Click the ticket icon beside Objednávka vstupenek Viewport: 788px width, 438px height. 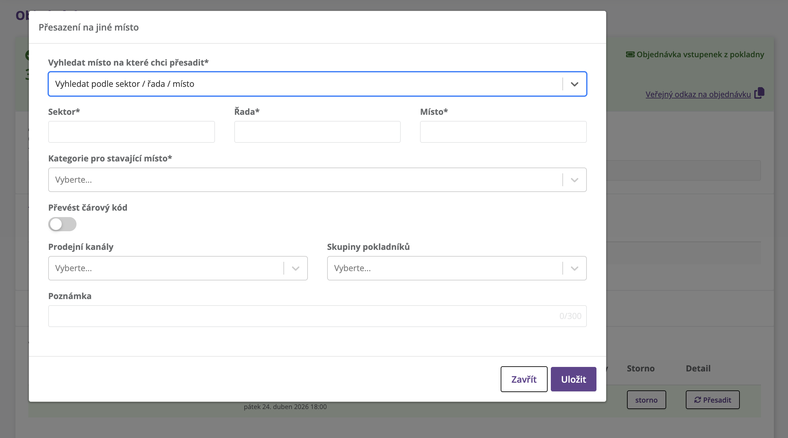(x=630, y=54)
